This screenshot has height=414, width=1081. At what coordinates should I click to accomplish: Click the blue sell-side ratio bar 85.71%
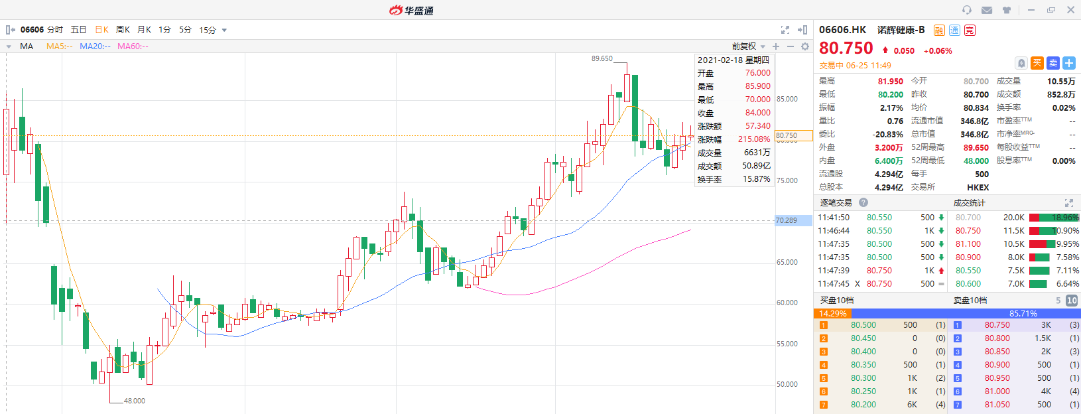1023,313
